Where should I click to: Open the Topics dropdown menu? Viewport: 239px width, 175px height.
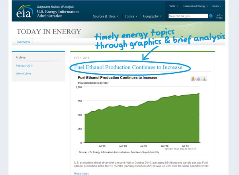[x=131, y=16]
